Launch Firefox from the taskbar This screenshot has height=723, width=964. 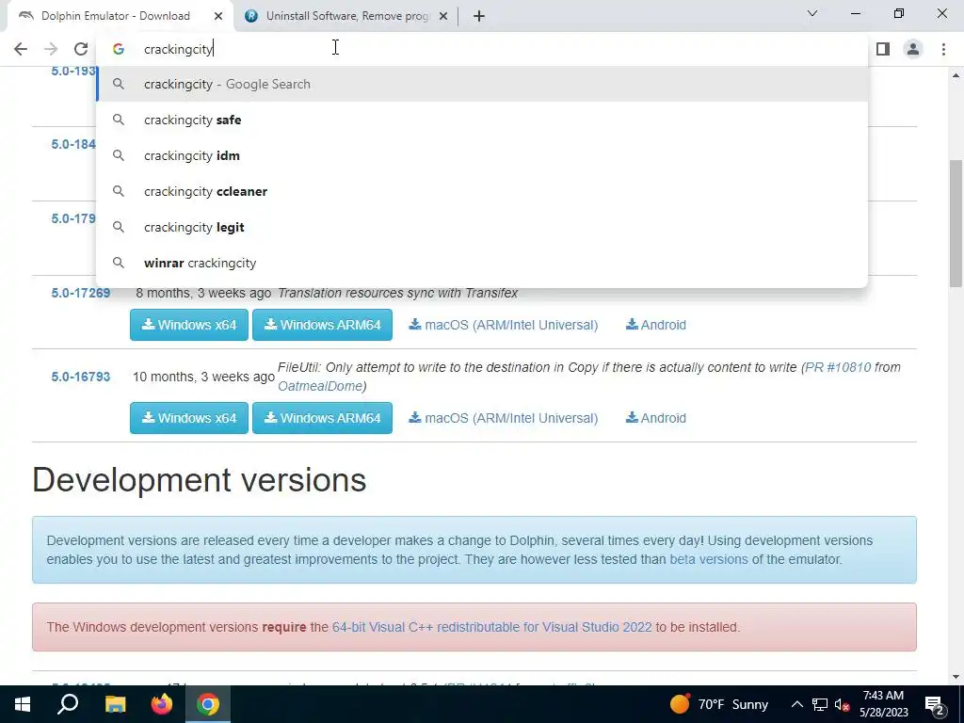pos(162,704)
